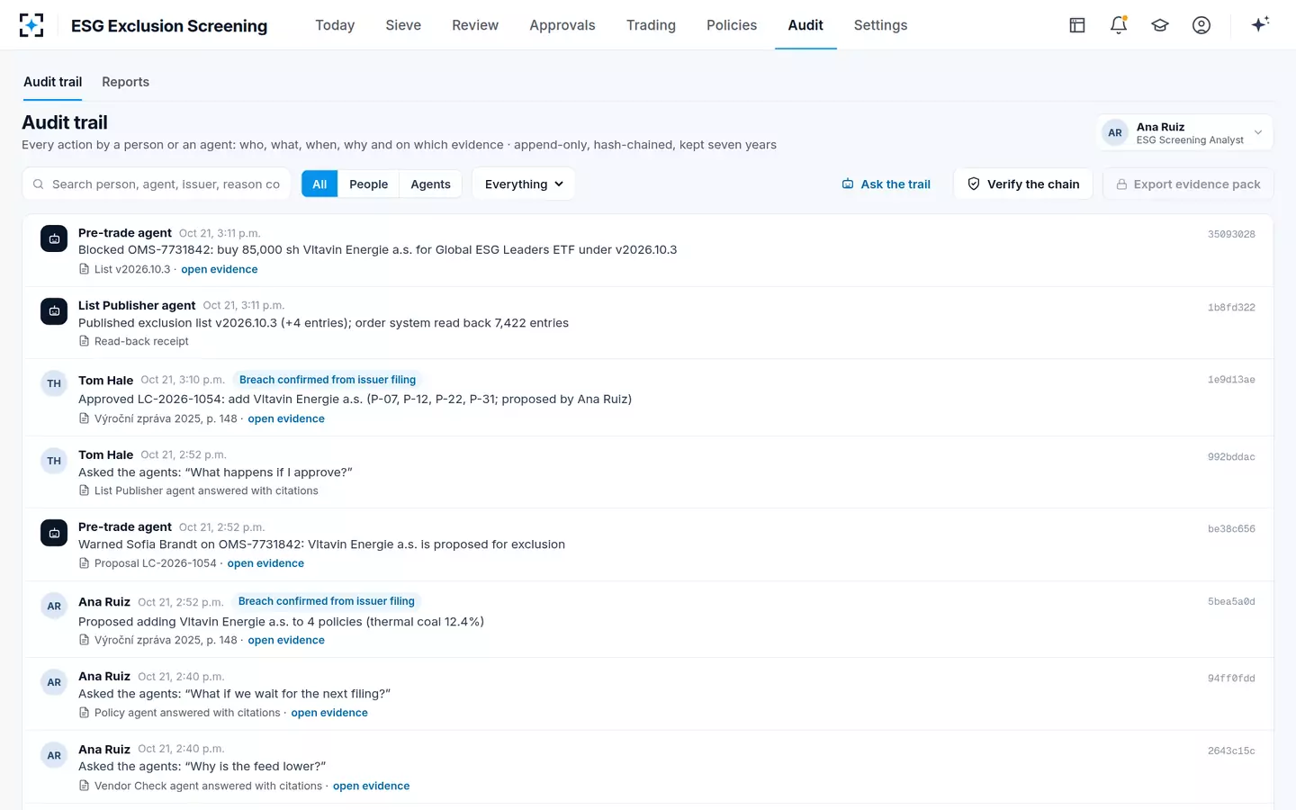
Task: Filter the trail to Agents
Action: point(430,184)
